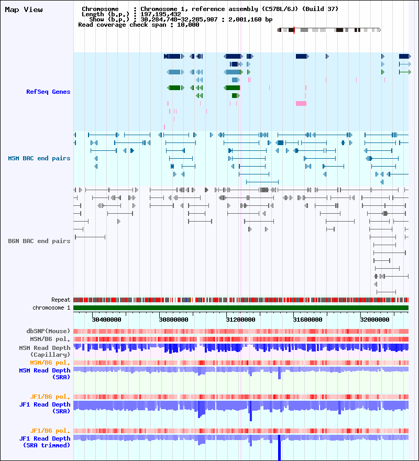The image size is (419, 461).
Task: Click the 30400000 ruler position
Action: tap(106, 320)
